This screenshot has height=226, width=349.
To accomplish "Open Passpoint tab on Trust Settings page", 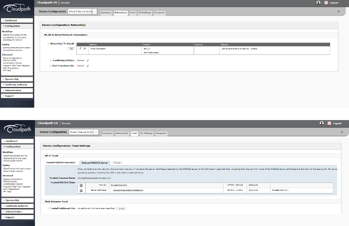I will 161,133.
